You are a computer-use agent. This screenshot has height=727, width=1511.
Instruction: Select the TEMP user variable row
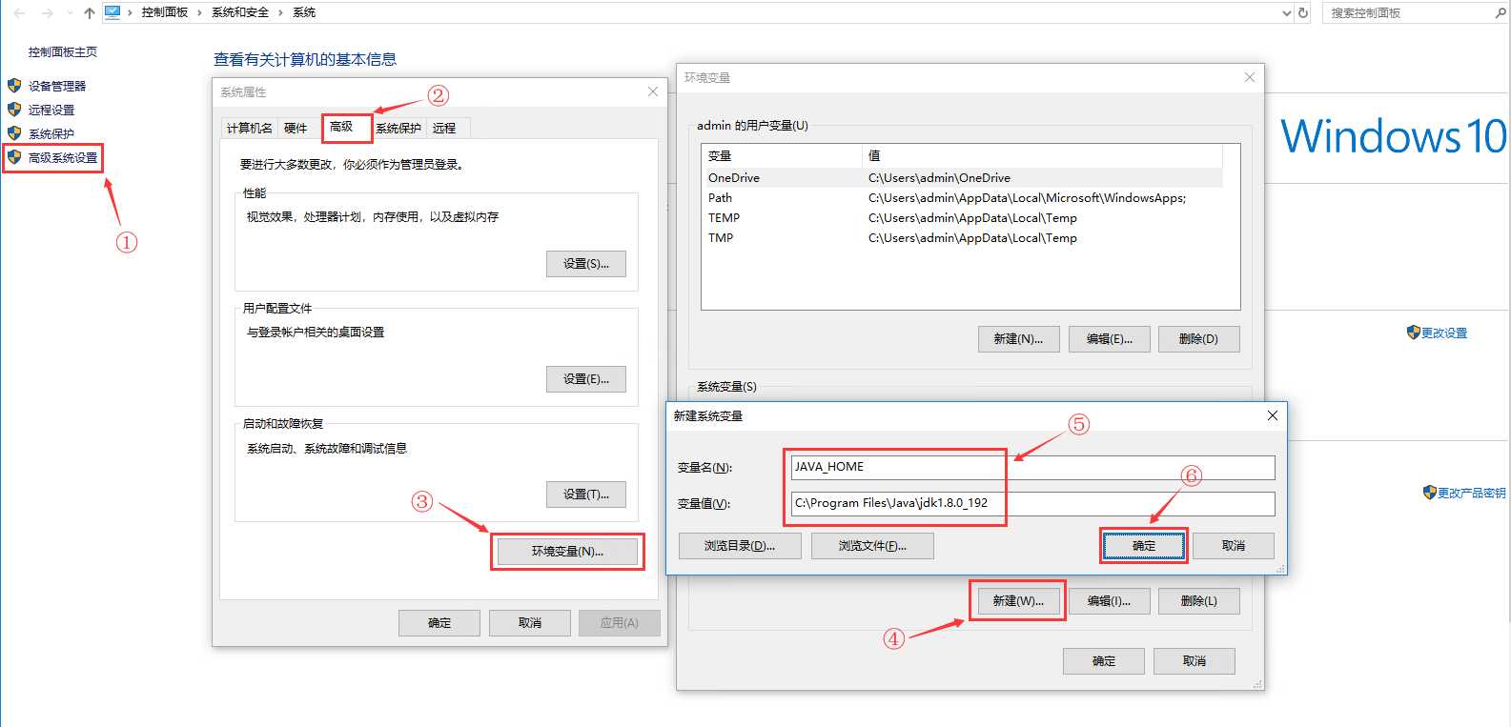point(963,218)
